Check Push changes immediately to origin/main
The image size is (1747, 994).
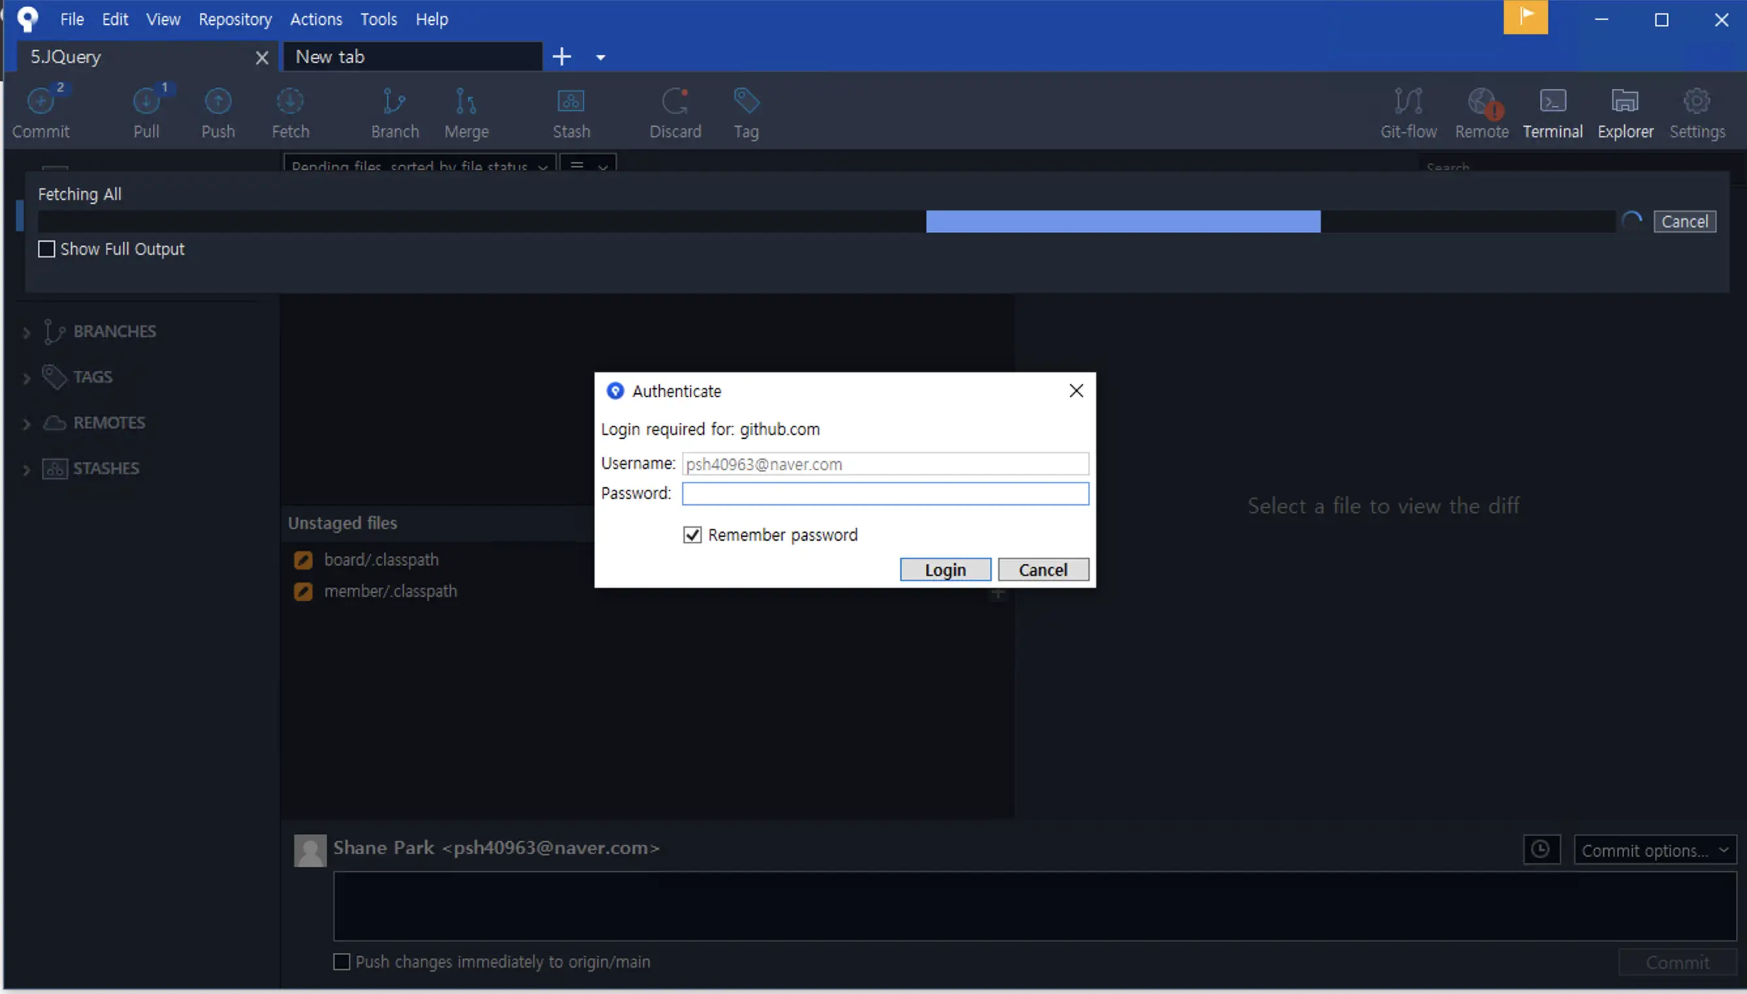(342, 961)
